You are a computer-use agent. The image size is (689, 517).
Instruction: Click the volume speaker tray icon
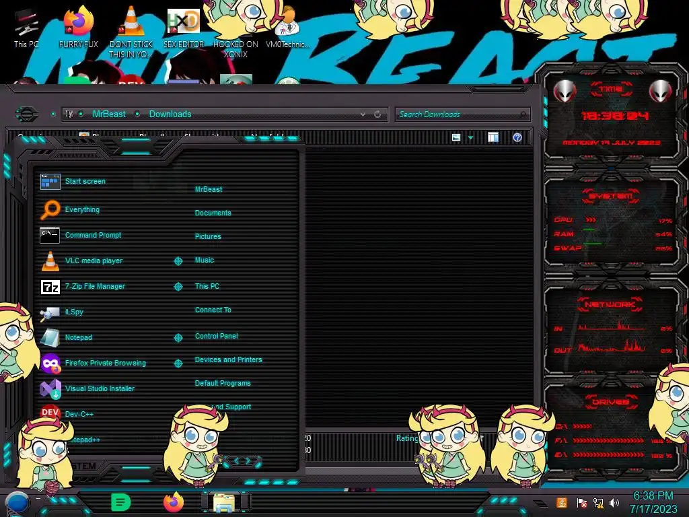[x=614, y=502]
